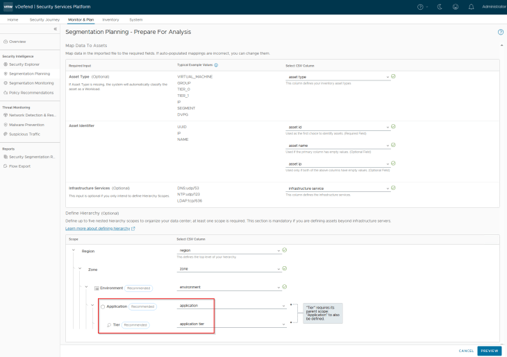Select the Application scope radio button
Viewport: 507px width, 357px height.
pos(103,306)
